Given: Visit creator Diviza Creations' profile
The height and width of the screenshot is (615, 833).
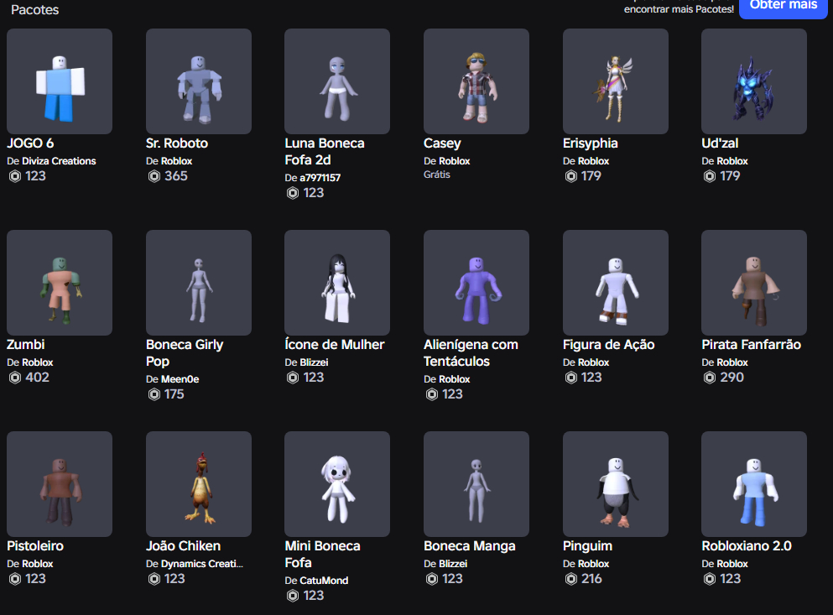Looking at the screenshot, I should pos(59,161).
